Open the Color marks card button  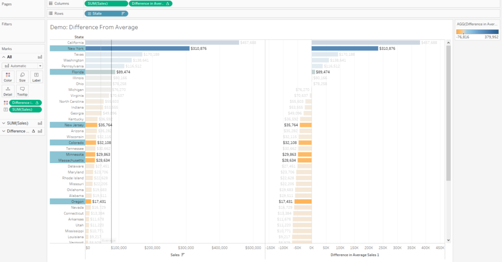click(x=8, y=76)
